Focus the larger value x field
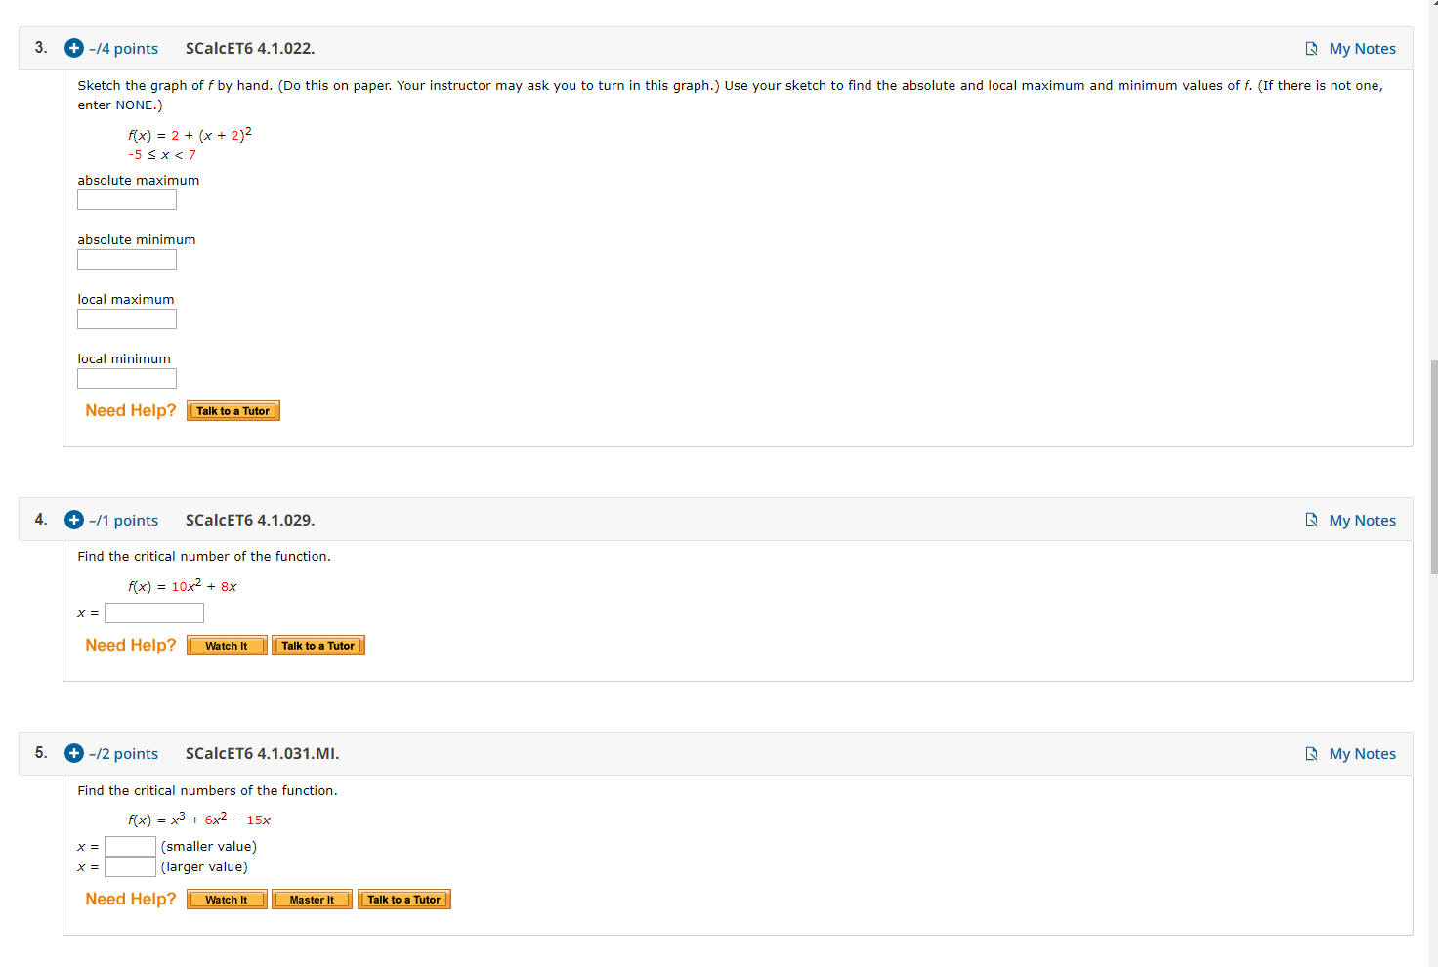Screen dimensions: 1438x967 tap(130, 867)
